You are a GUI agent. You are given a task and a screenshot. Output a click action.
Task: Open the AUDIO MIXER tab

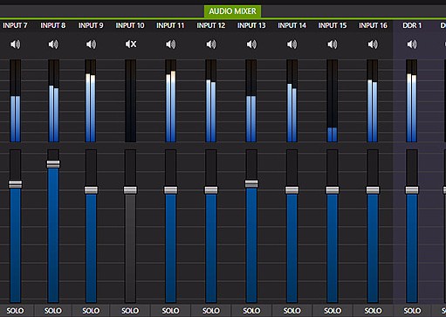[x=232, y=11]
